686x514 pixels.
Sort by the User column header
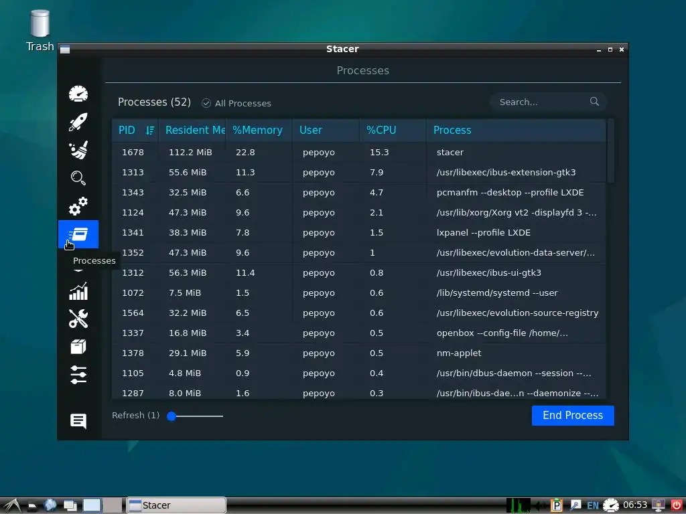click(x=326, y=131)
